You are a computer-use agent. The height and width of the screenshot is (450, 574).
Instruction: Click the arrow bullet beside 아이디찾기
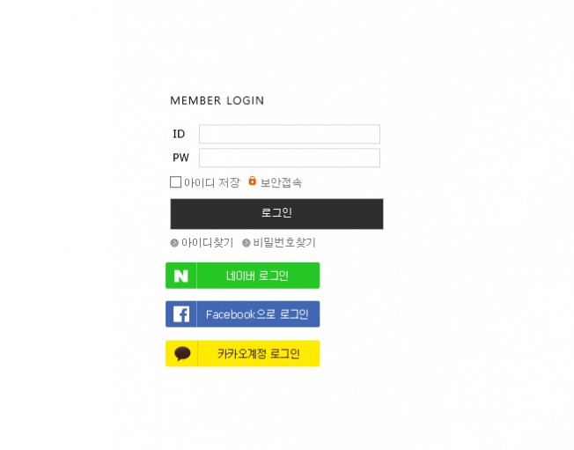[174, 243]
